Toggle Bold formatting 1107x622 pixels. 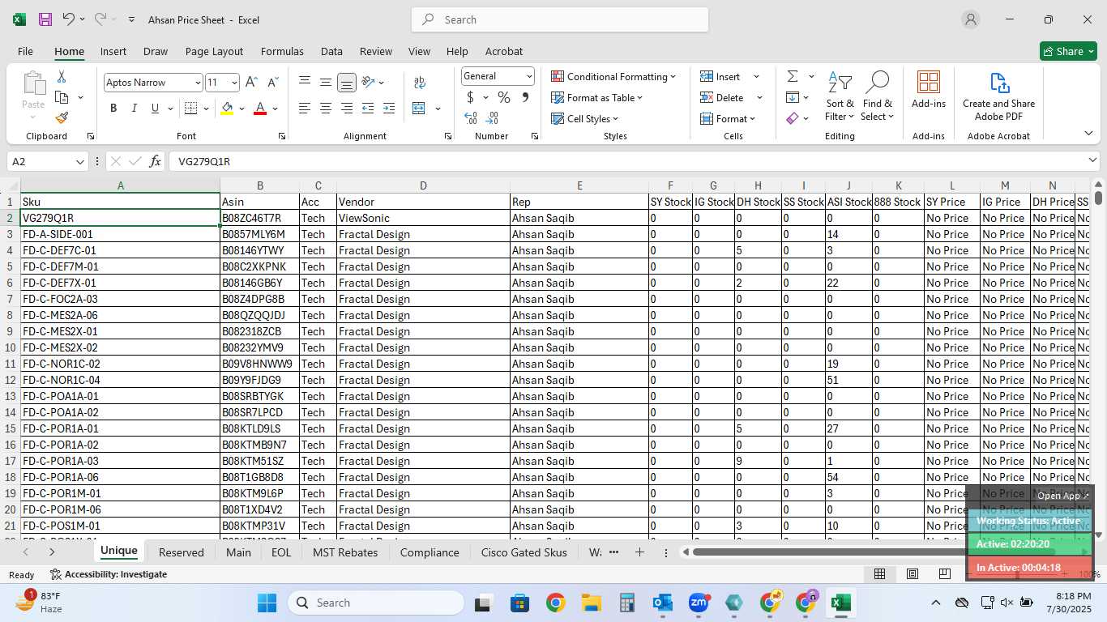pyautogui.click(x=113, y=109)
